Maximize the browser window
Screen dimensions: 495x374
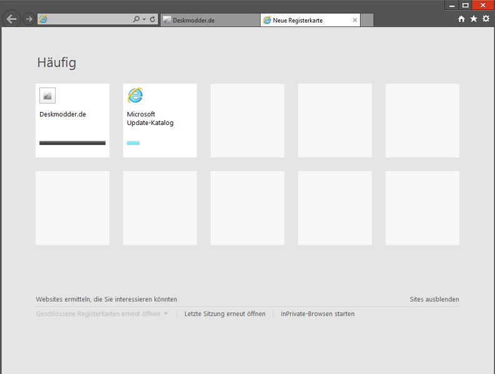point(466,5)
